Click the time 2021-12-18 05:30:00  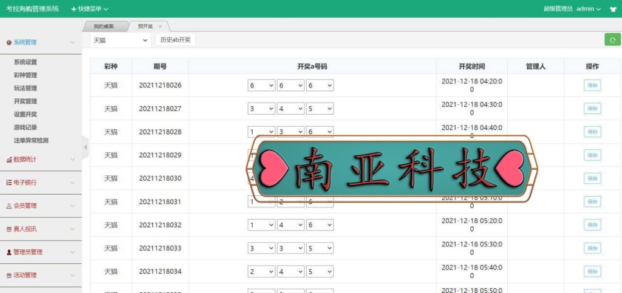tap(471, 248)
